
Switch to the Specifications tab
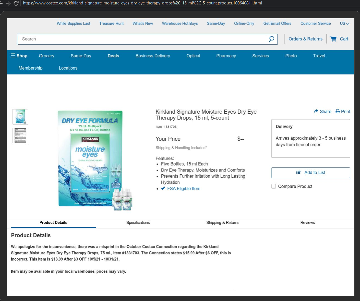coord(138,223)
